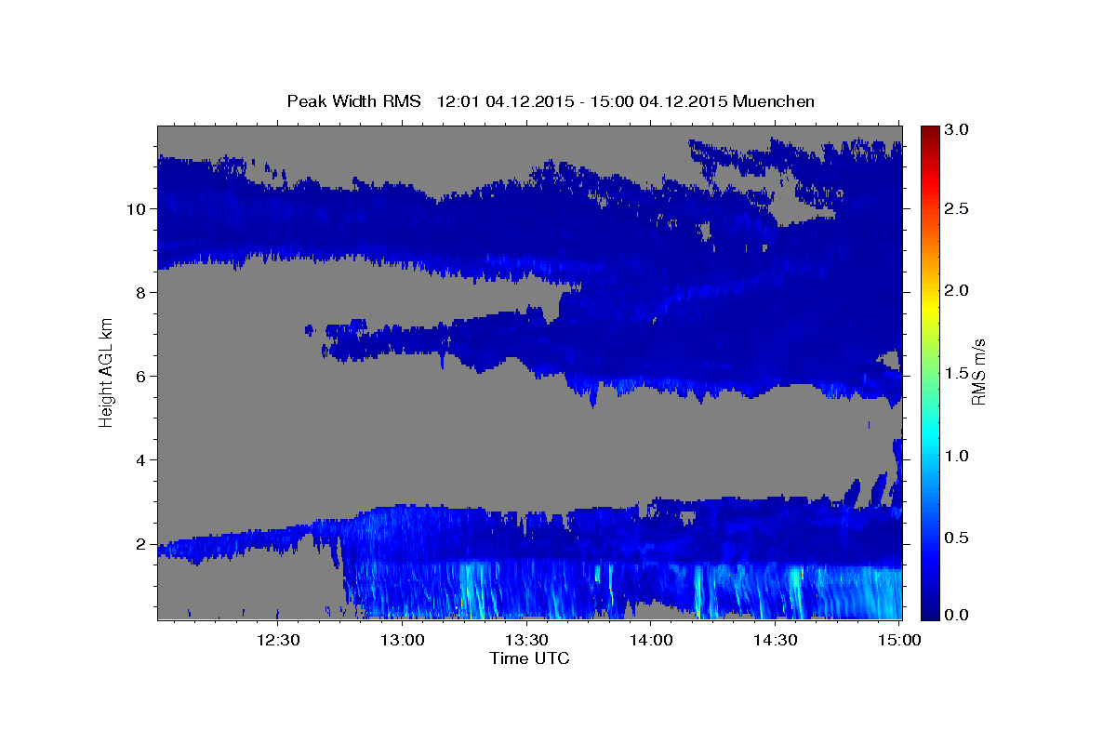Click the plot title 'Peak Width RMS'
1116x744 pixels.
(x=353, y=100)
